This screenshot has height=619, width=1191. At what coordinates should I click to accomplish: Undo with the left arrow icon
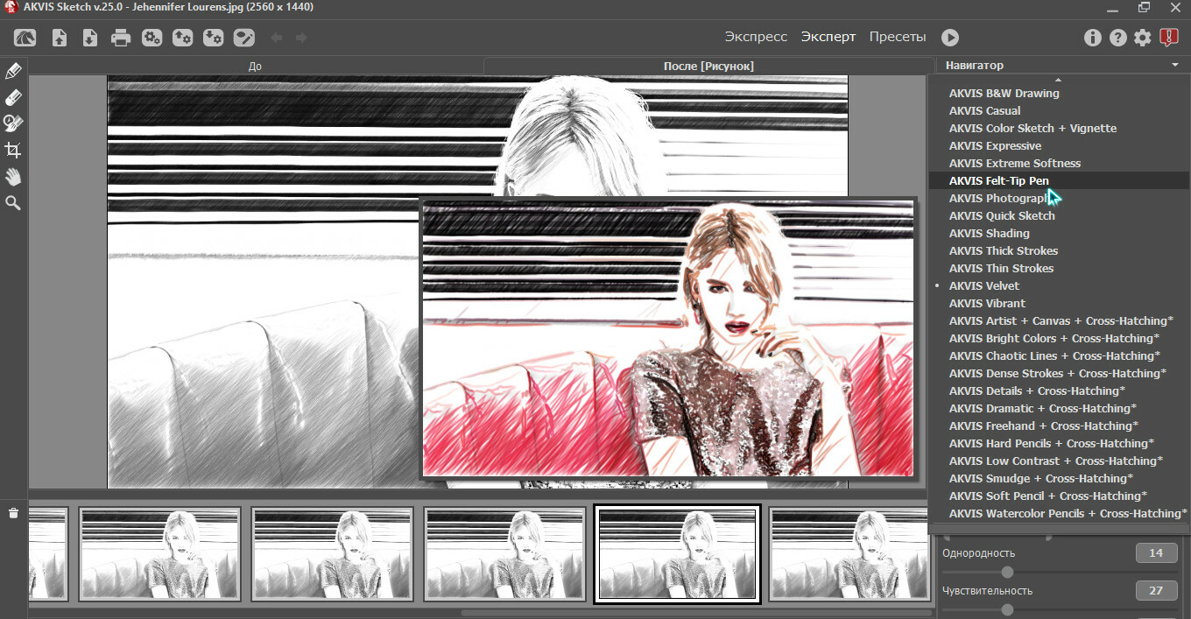tap(276, 38)
